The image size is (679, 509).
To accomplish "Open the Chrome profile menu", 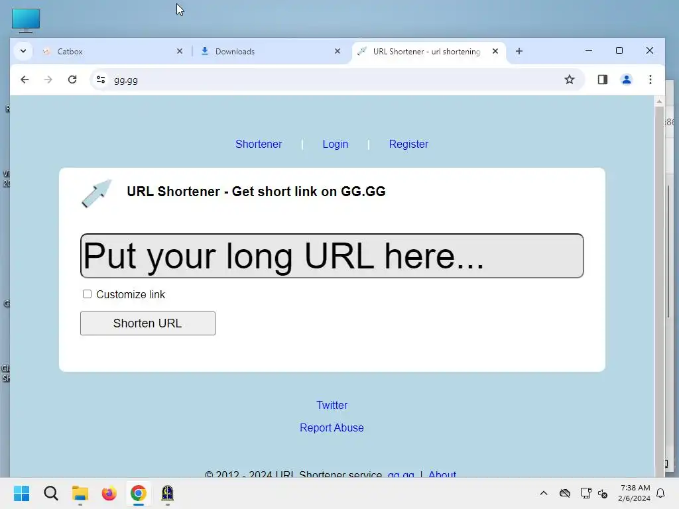I will (x=626, y=80).
